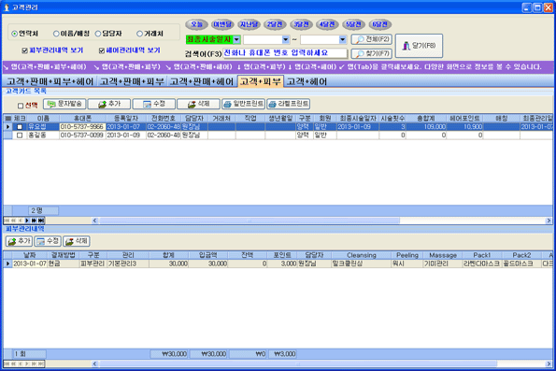The width and height of the screenshot is (556, 371).
Task: Click the 6달전 filter button
Action: pos(379,24)
